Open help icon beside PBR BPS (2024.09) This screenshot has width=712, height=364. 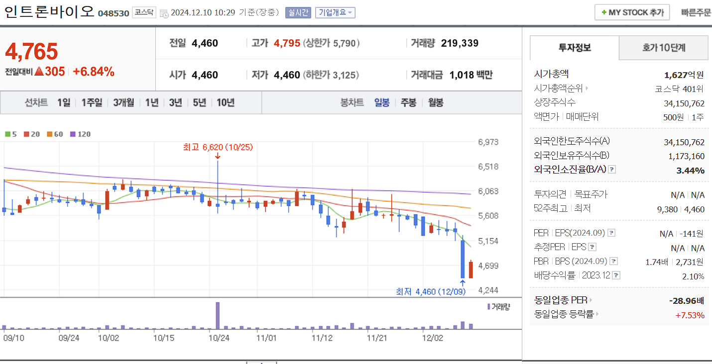point(614,261)
